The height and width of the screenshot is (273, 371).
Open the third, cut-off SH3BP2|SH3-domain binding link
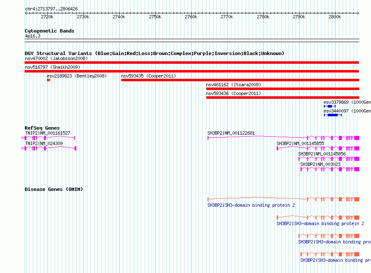335,242
